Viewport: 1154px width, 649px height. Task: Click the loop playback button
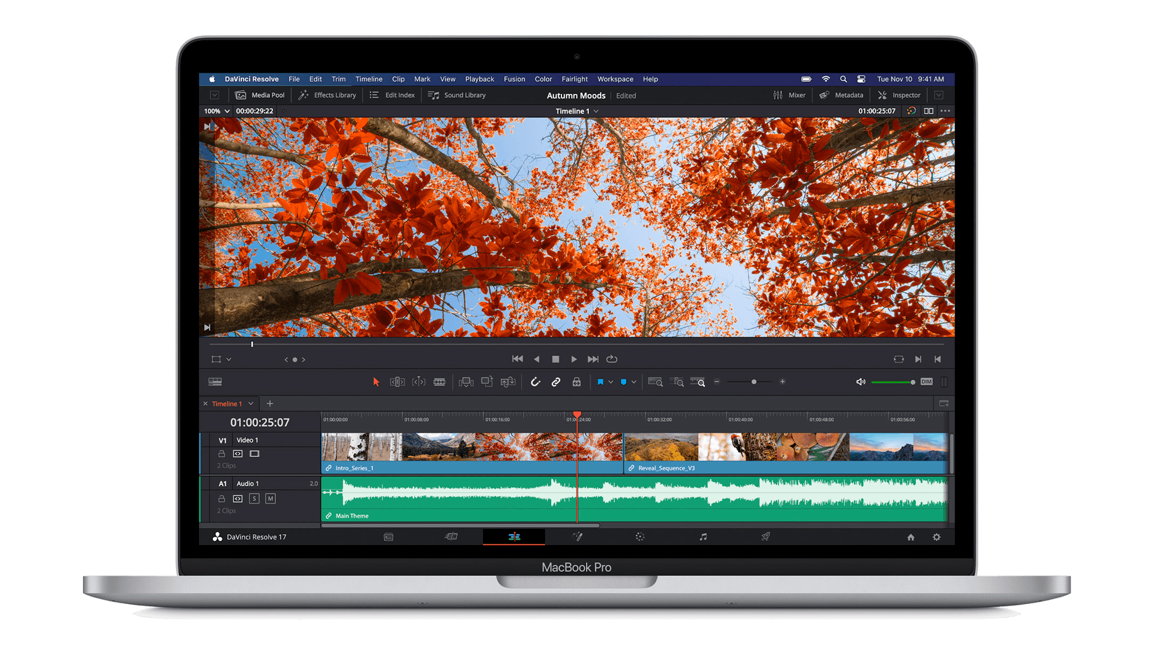[612, 359]
